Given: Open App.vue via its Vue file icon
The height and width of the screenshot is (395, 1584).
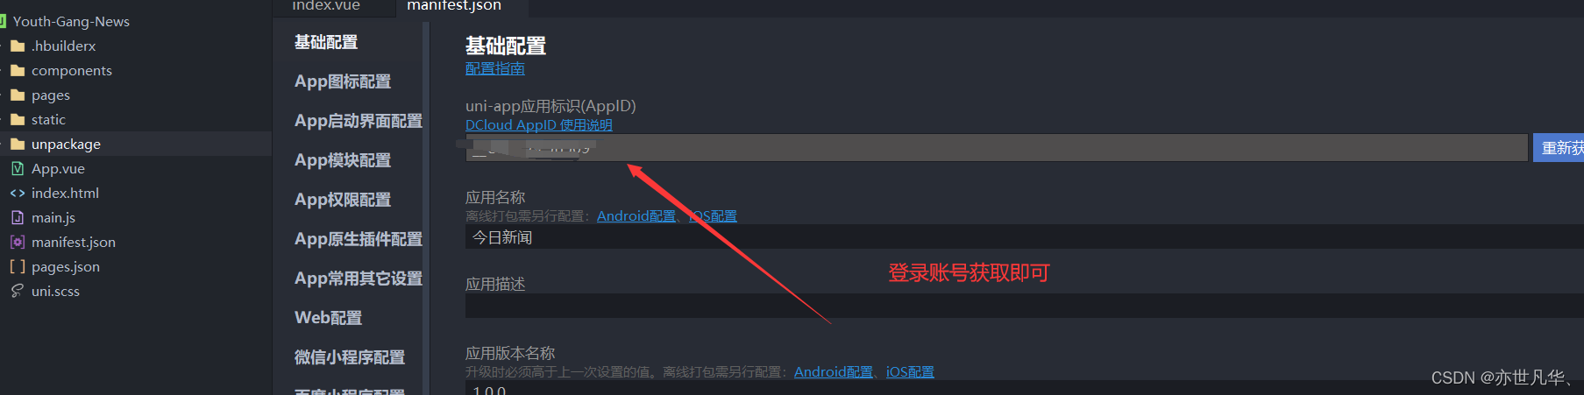Looking at the screenshot, I should tap(18, 168).
